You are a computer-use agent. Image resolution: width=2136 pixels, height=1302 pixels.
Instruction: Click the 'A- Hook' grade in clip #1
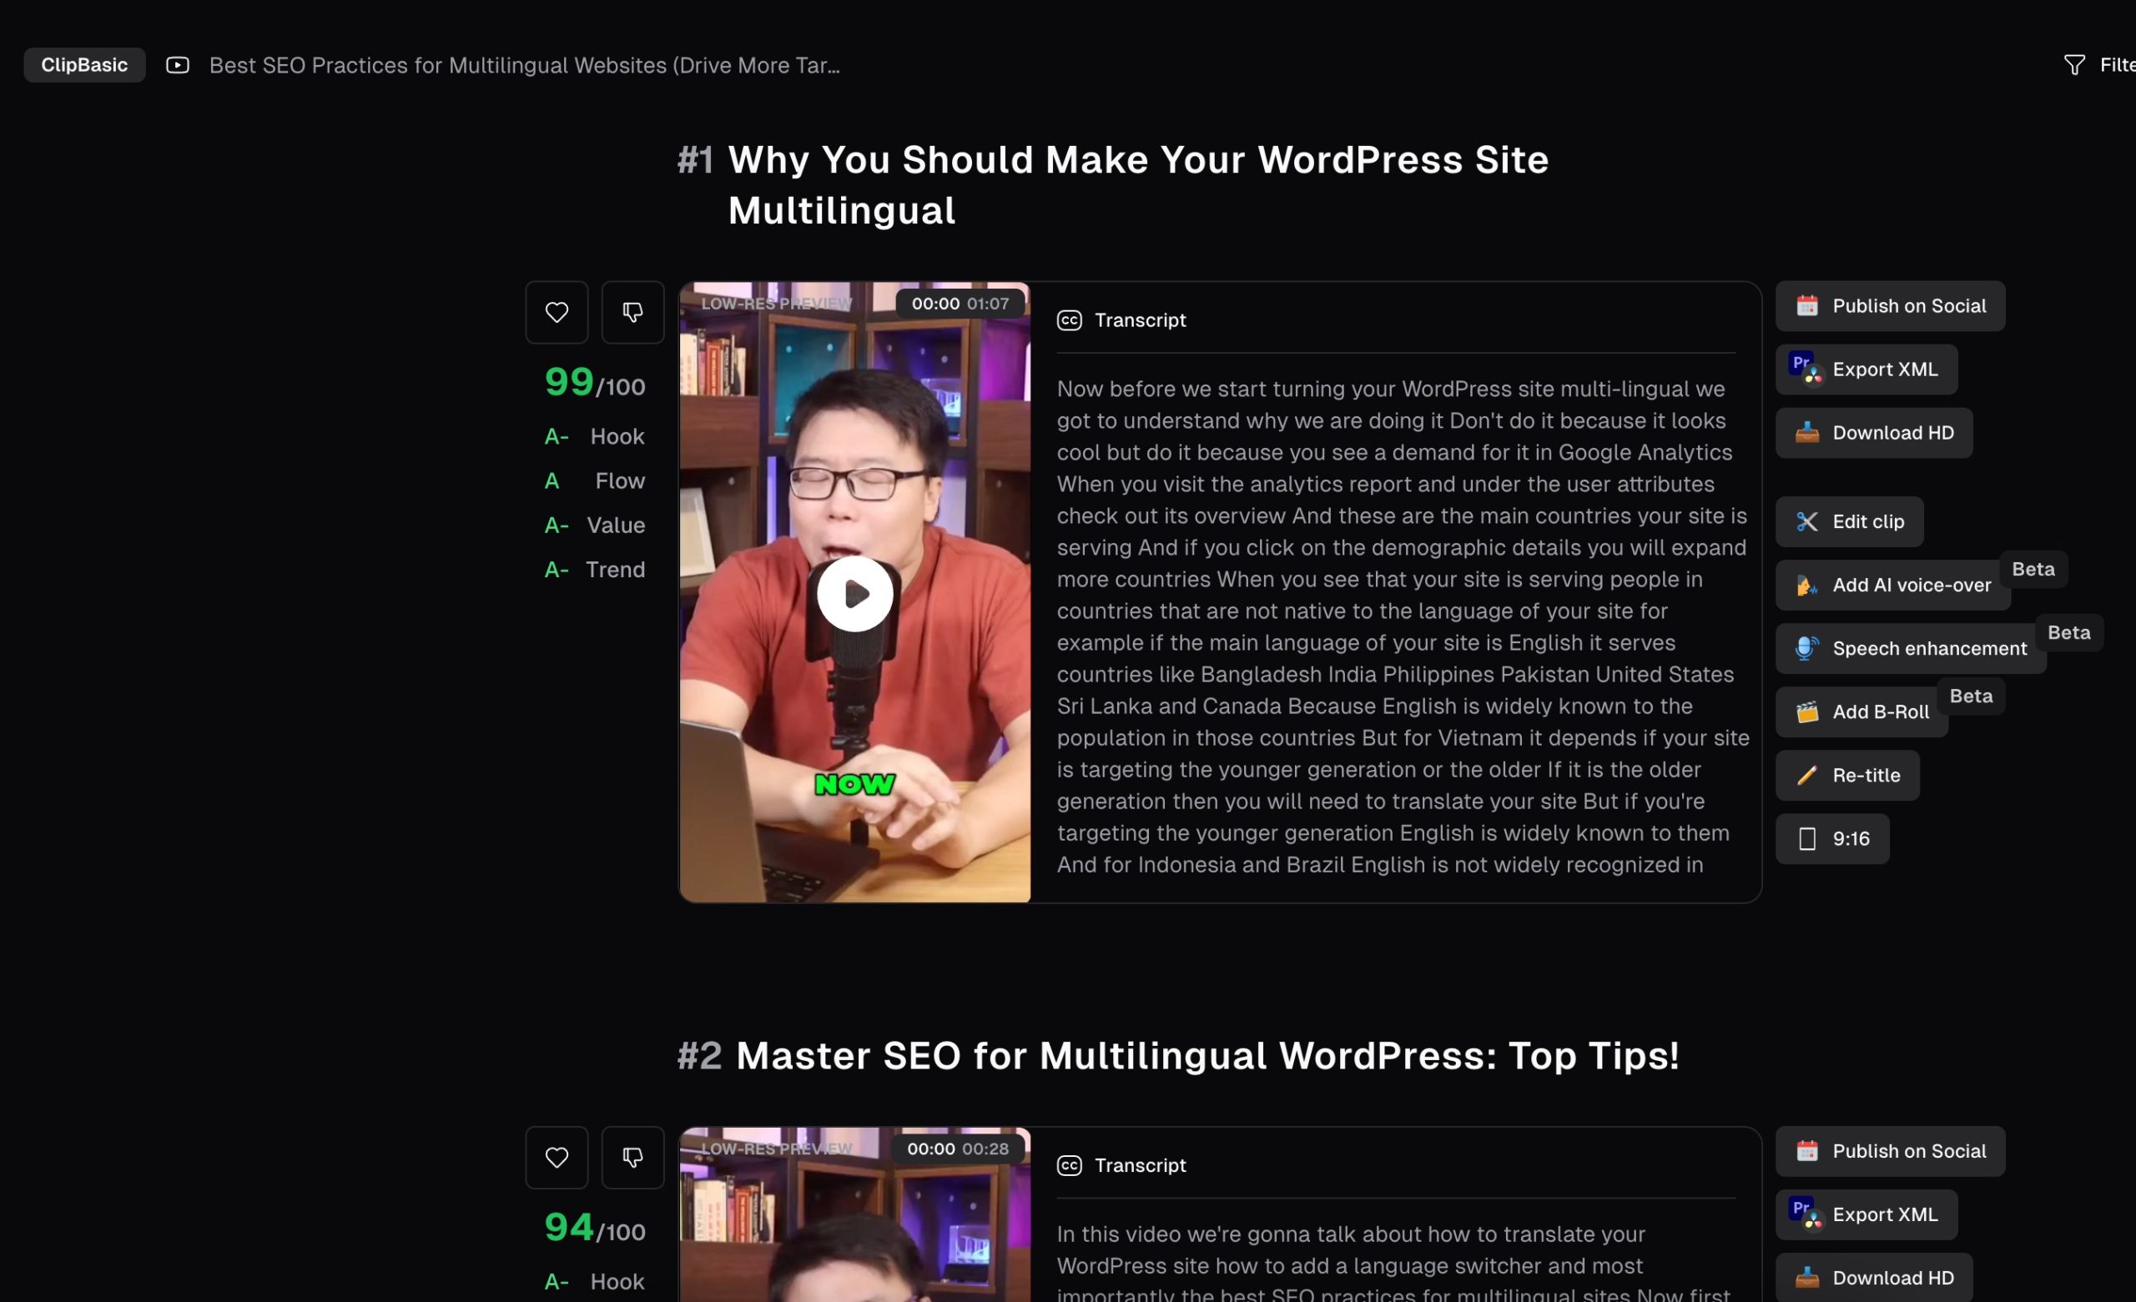pos(595,437)
